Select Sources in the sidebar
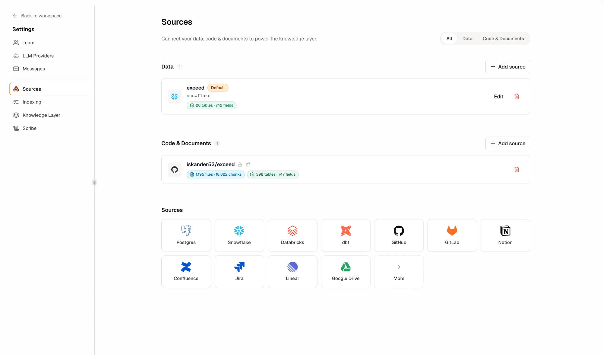 point(50,89)
